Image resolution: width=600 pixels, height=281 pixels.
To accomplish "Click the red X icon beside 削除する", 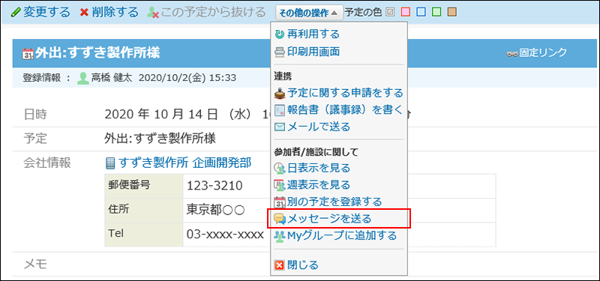I will click(x=84, y=12).
